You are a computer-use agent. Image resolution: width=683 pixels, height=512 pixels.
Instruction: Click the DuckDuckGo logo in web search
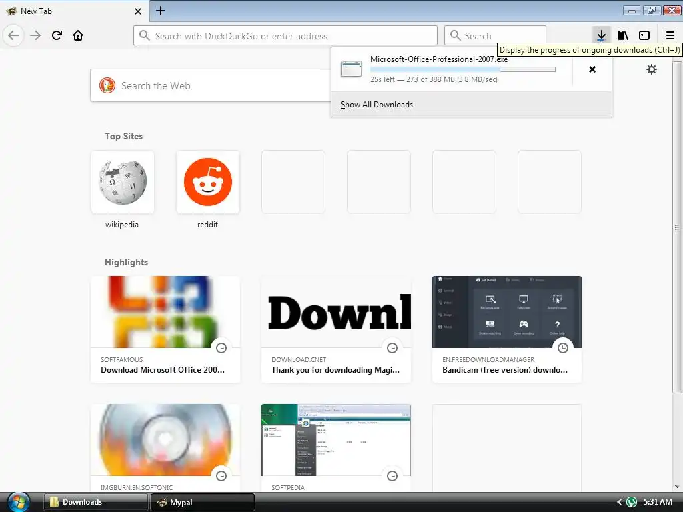[x=107, y=85]
